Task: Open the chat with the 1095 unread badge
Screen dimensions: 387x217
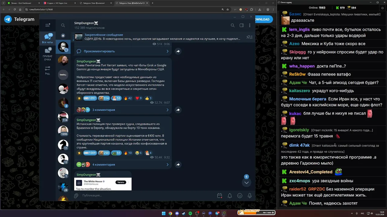Action: coord(63,131)
